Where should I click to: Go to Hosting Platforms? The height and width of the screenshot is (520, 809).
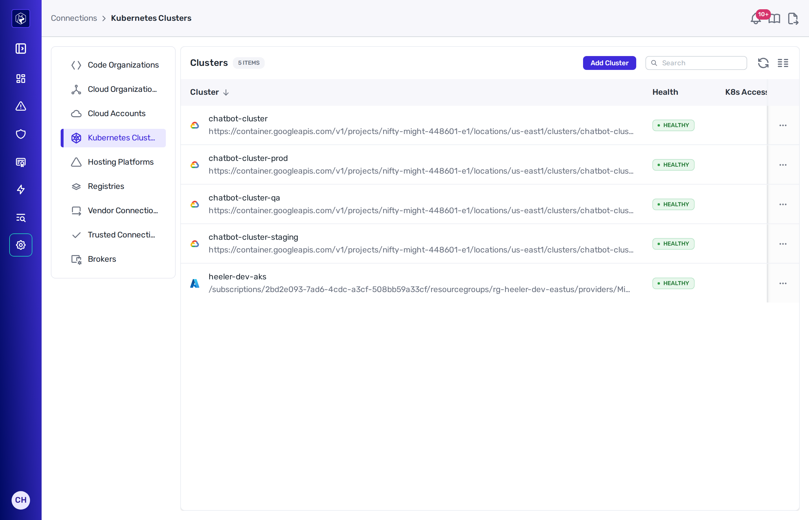(x=113, y=162)
